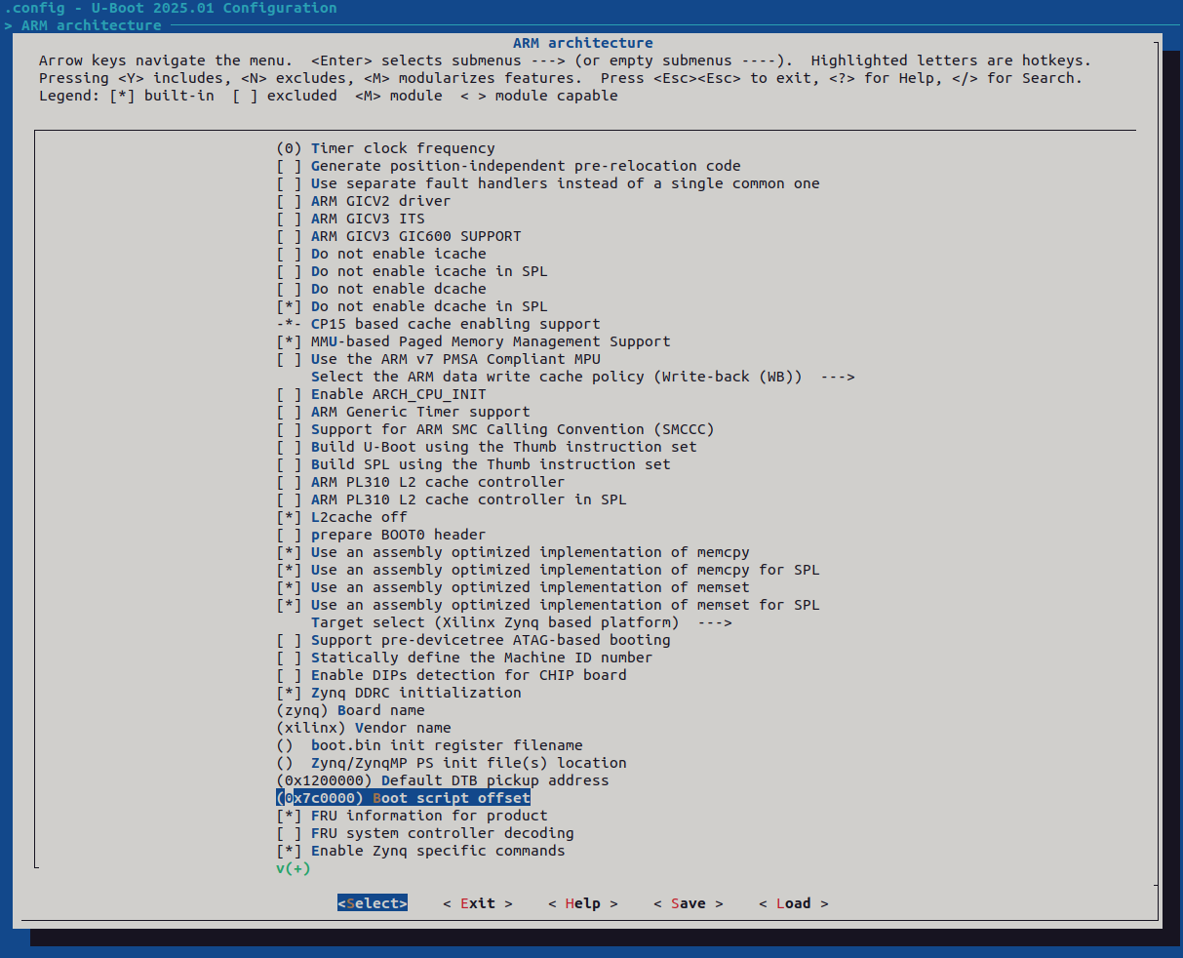Toggle assembly optimized memset for SPL
Viewport: 1183px width, 958px height.
point(547,605)
